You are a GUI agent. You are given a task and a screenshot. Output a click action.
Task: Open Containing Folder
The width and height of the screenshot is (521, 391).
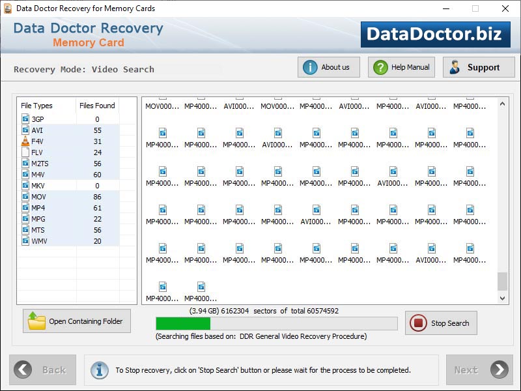pos(76,321)
